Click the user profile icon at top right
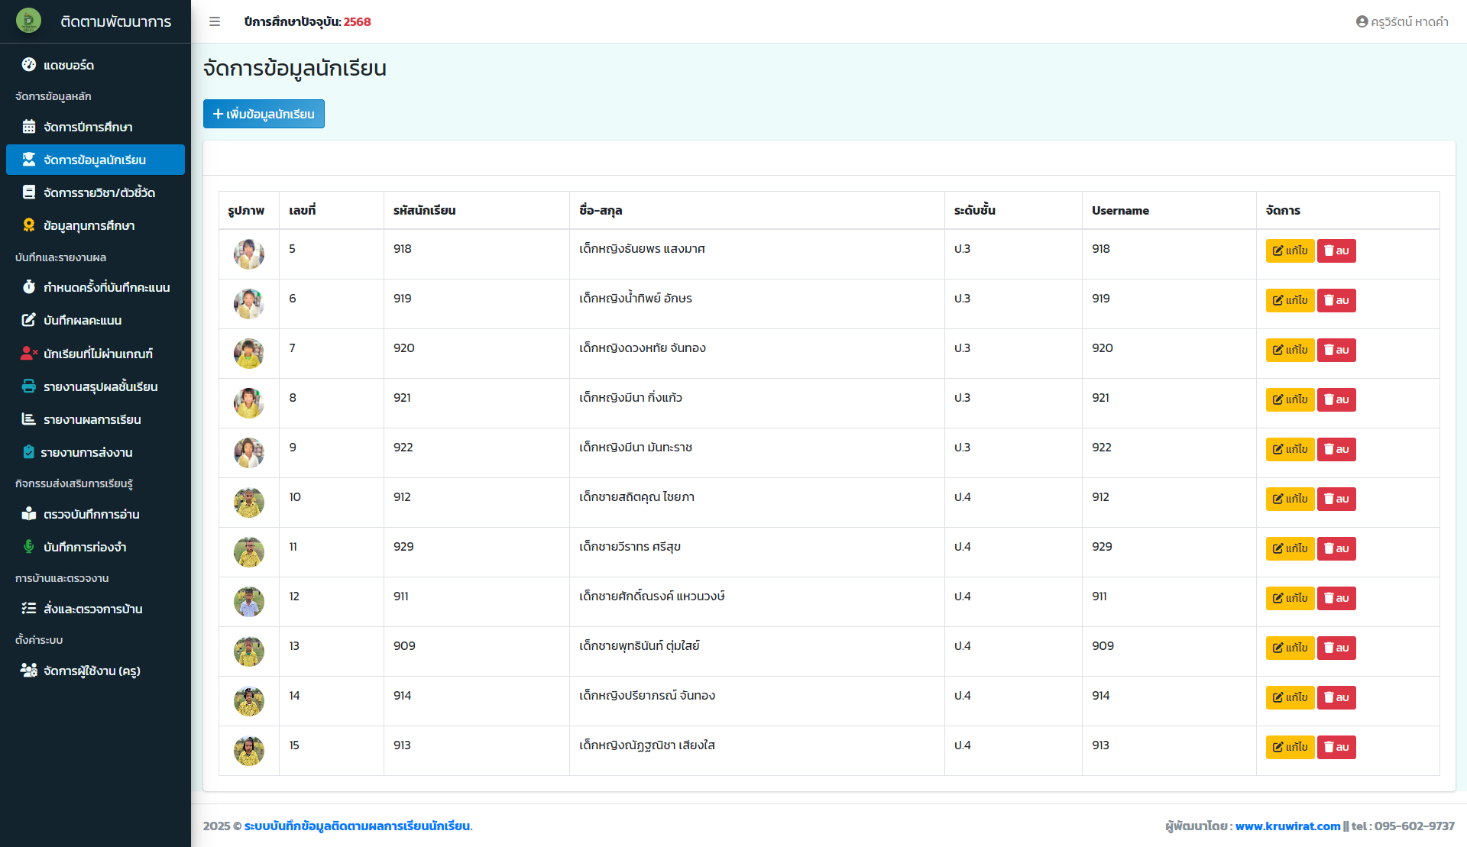Screen dimensions: 1467x847 click(1362, 21)
